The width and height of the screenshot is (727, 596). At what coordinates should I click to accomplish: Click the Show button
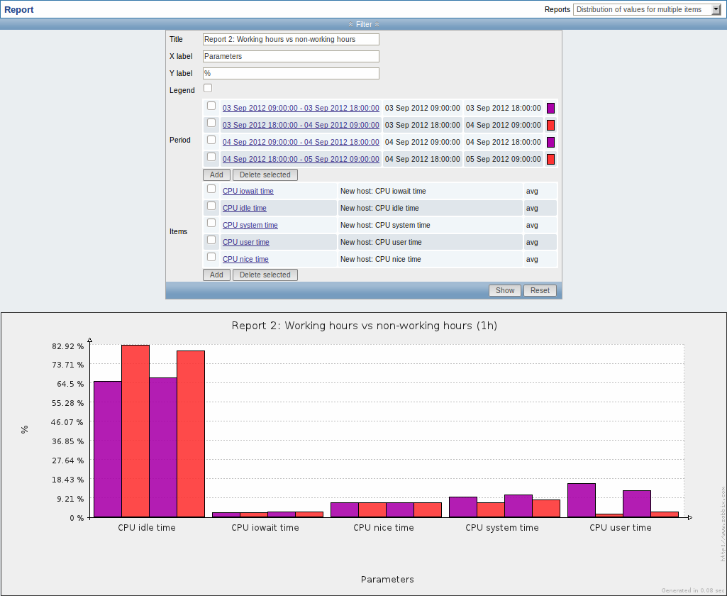505,290
